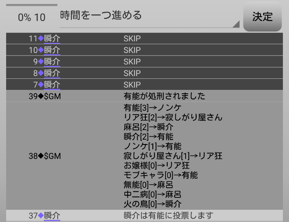Click the SKIP entry in row 7

click(x=132, y=84)
